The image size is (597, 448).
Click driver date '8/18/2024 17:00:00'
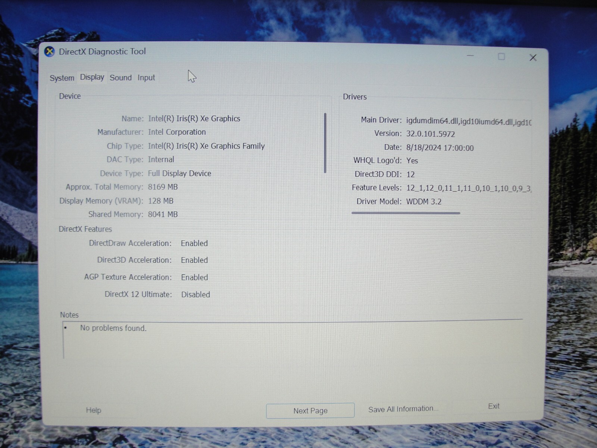440,148
